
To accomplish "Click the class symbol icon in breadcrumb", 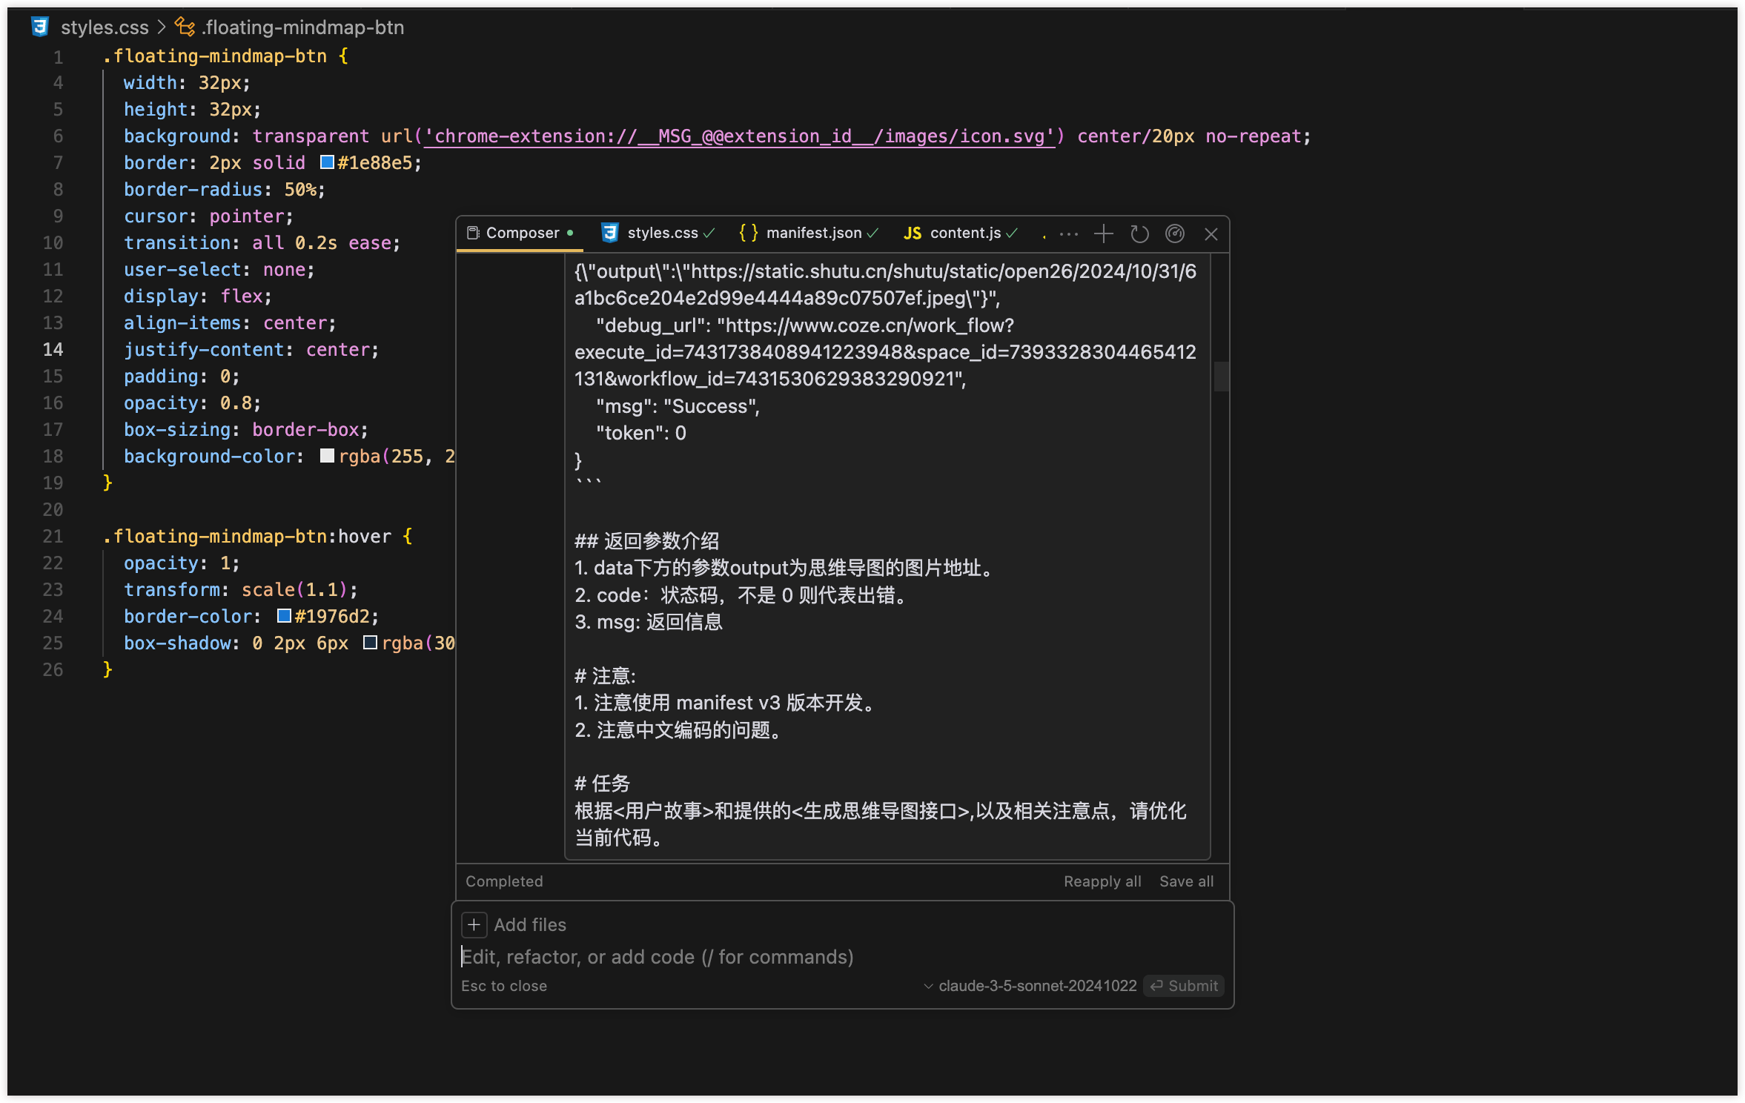I will tap(185, 27).
